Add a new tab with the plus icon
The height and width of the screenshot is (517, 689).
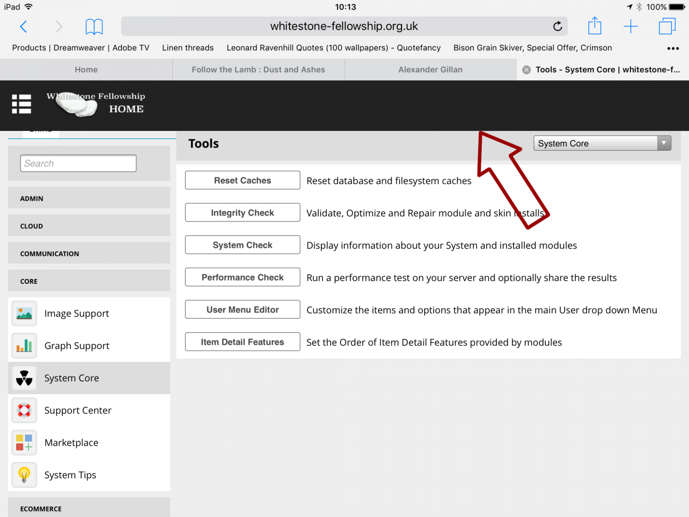point(630,26)
